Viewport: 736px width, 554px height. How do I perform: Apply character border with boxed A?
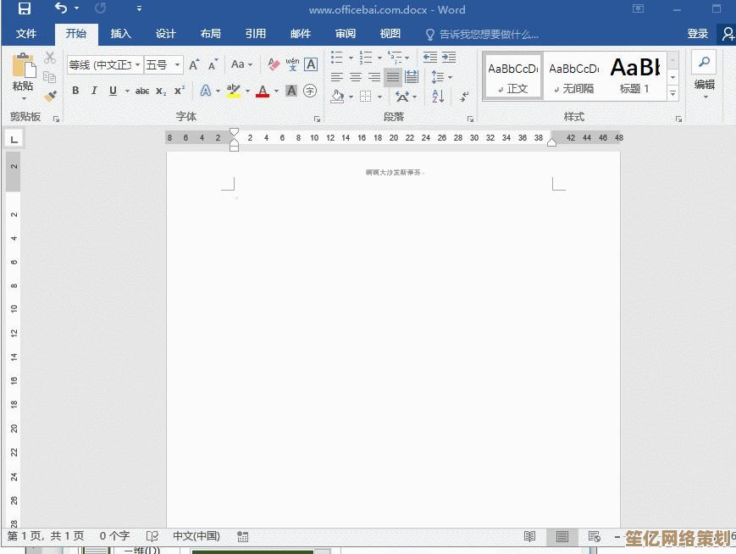coord(311,64)
